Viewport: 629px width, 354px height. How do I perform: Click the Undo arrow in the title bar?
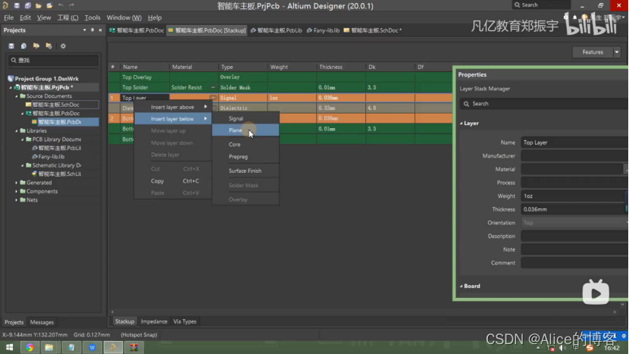pyautogui.click(x=61, y=5)
